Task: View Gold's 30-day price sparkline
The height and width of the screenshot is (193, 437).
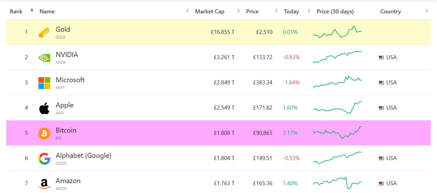Action: [x=337, y=32]
